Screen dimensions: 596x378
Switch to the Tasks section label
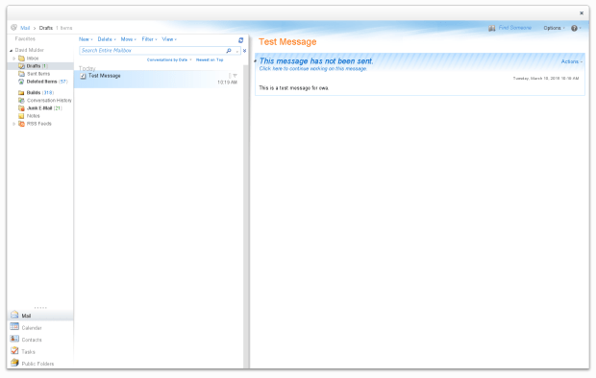pyautogui.click(x=28, y=352)
